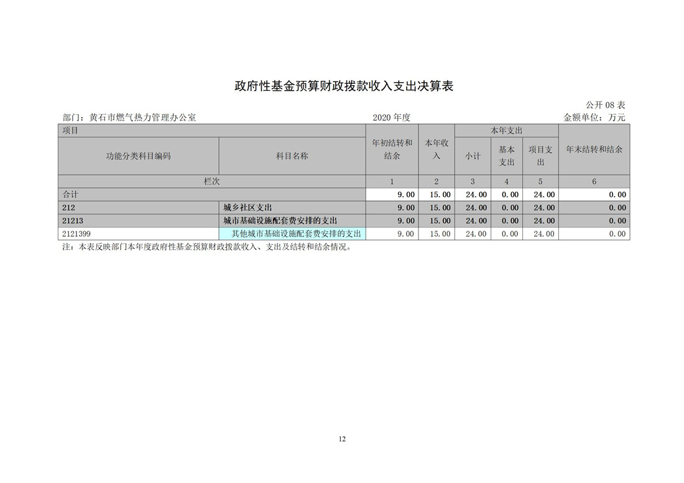684x483 pixels.
Task: Click column number 1 in 栏次 row
Action: click(392, 182)
